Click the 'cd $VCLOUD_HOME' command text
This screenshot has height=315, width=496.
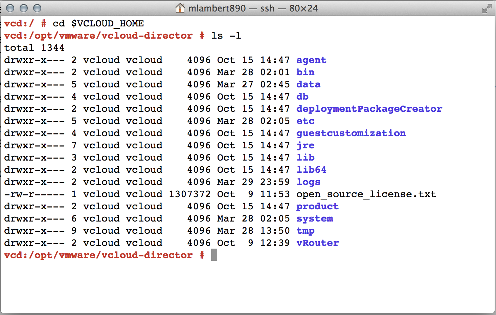point(98,23)
